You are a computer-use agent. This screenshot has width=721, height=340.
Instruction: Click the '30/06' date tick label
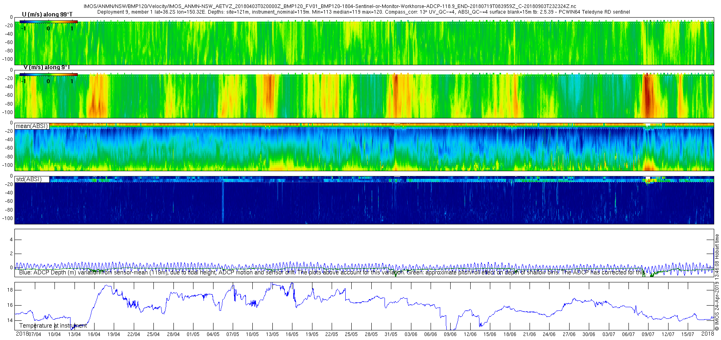[x=589, y=334]
